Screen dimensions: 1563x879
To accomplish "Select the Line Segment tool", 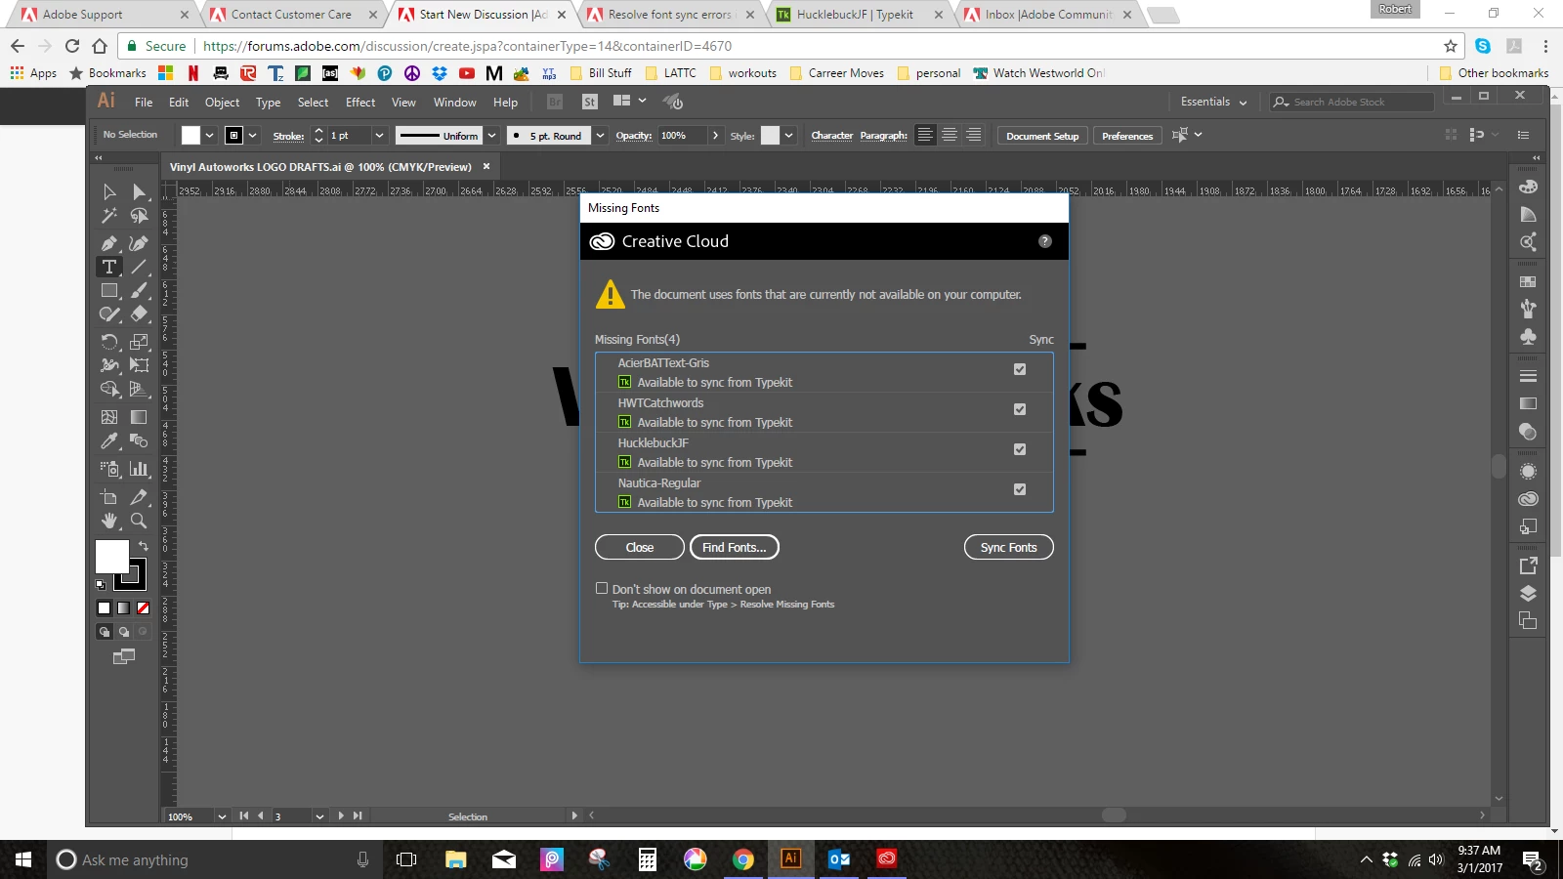I will tap(140, 267).
